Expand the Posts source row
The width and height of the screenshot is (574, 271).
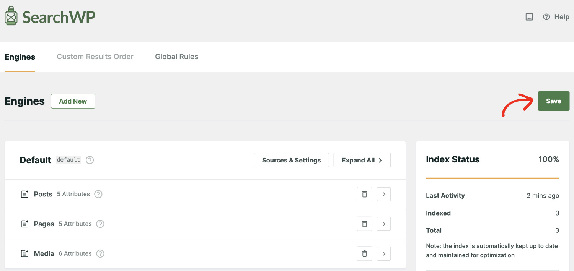(x=383, y=194)
